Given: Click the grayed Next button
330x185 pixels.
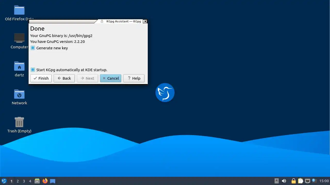Looking at the screenshot, I should 87,78.
